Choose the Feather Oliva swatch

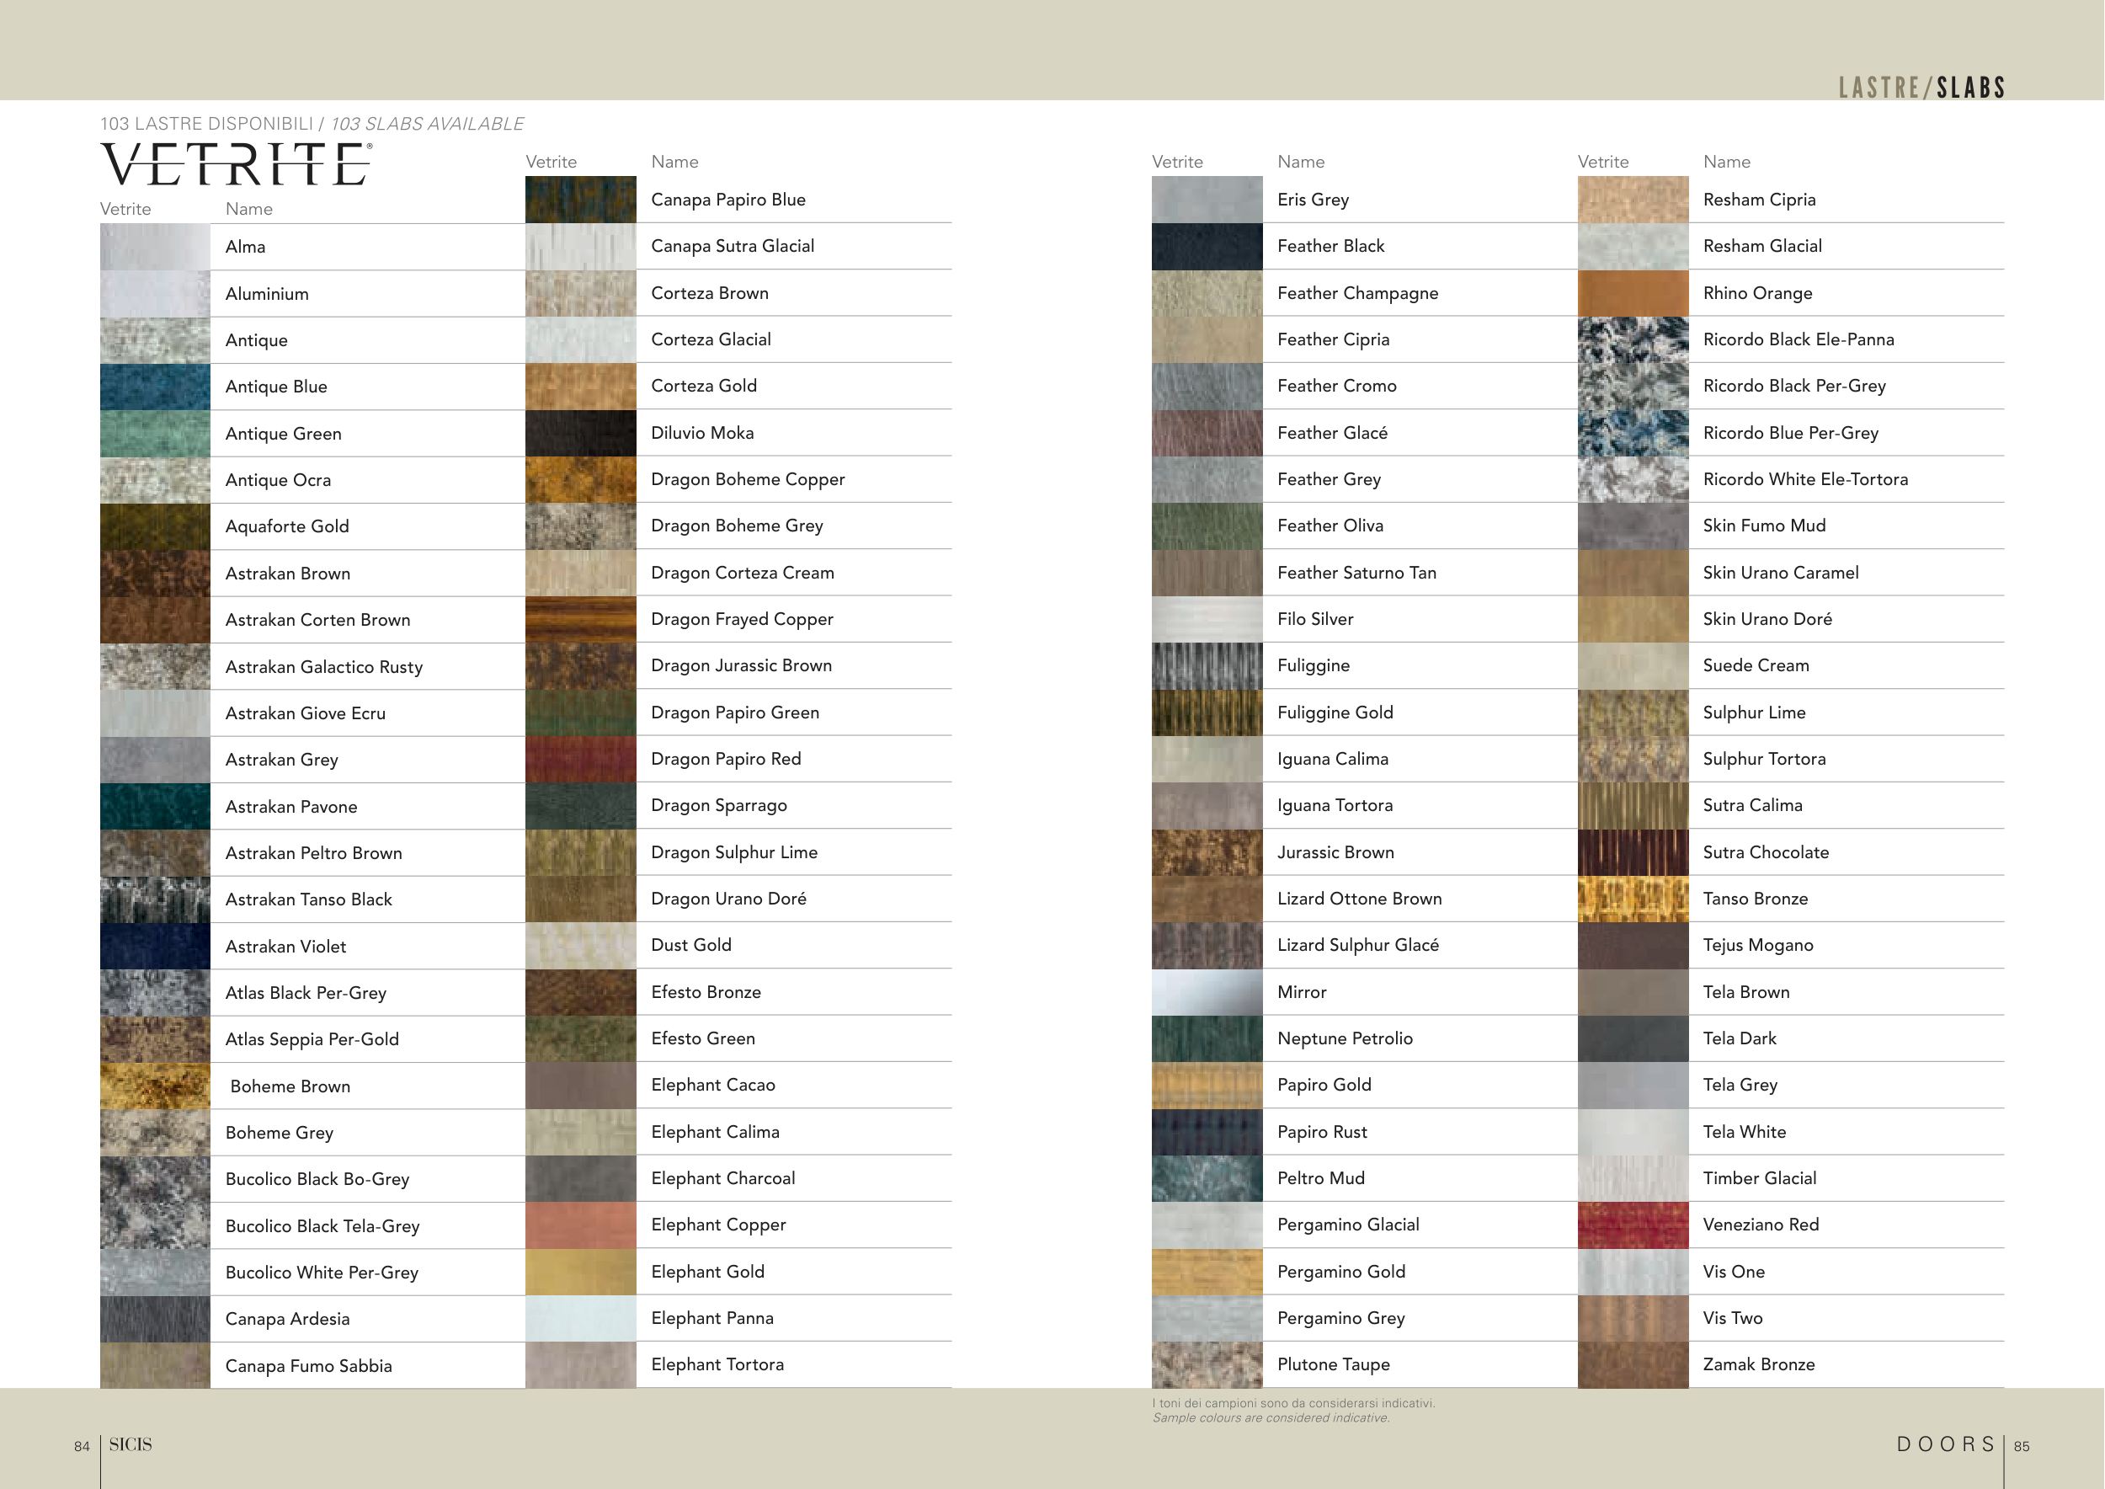coord(1207,526)
